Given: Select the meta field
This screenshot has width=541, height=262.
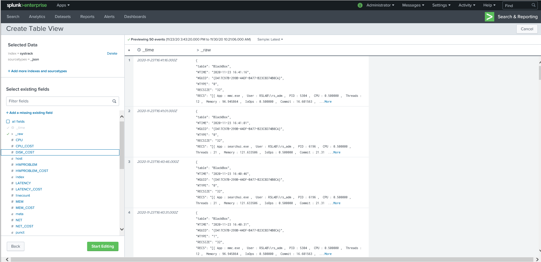Looking at the screenshot, I should pyautogui.click(x=19, y=214).
